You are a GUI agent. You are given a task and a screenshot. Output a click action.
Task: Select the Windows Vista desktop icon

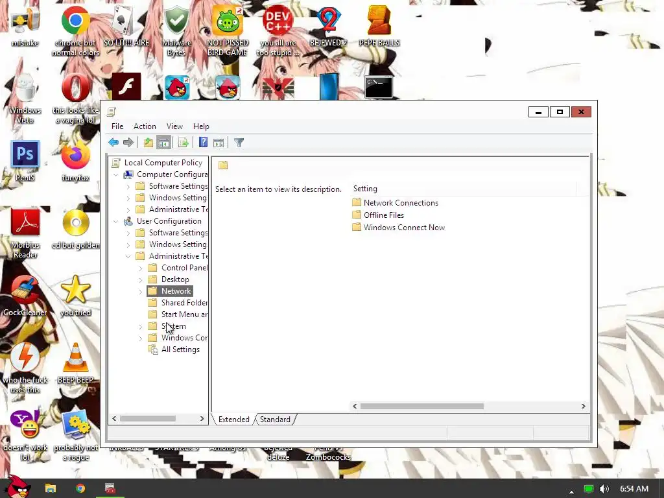click(25, 99)
